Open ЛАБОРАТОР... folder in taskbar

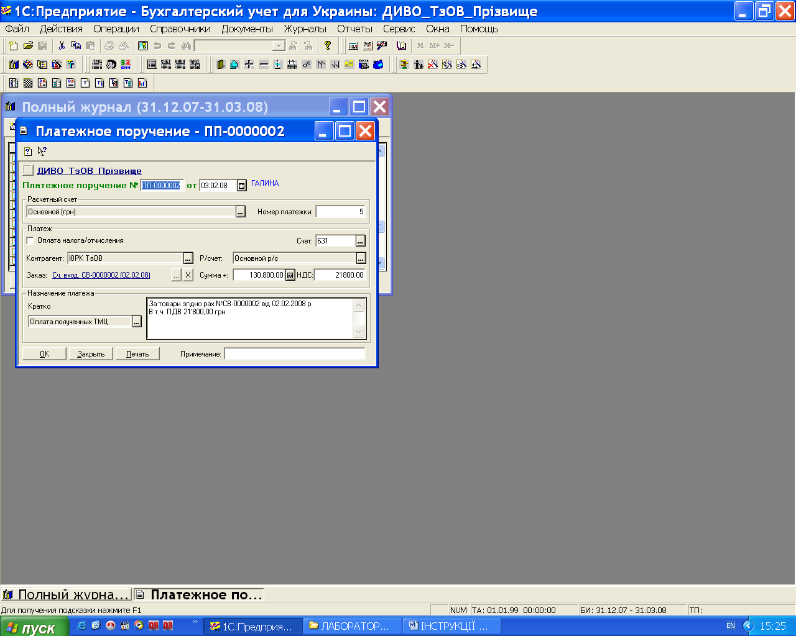pos(353,626)
